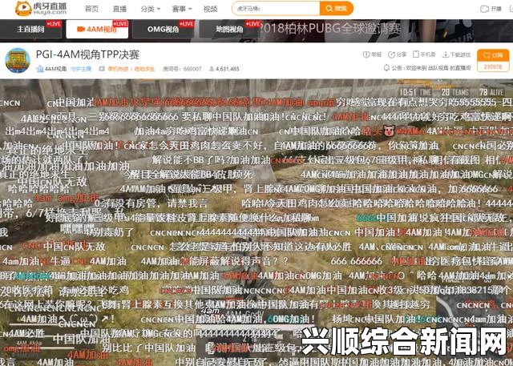Open the 直播 navigation item
513x366 pixels.
(x=119, y=9)
